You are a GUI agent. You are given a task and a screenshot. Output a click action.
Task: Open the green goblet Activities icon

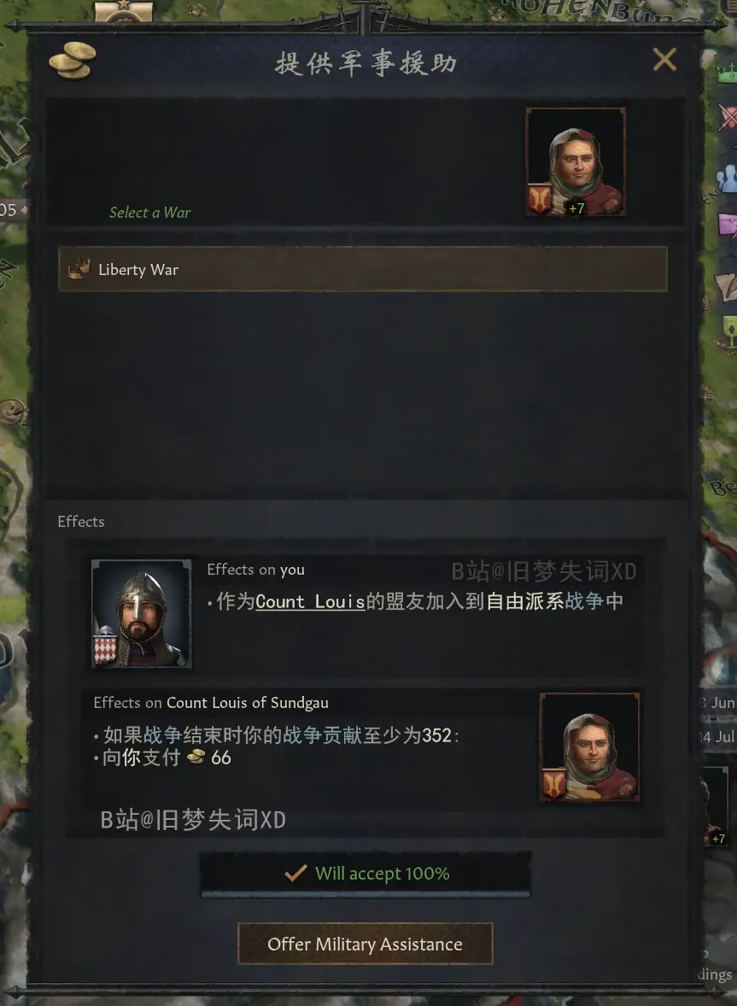(729, 331)
